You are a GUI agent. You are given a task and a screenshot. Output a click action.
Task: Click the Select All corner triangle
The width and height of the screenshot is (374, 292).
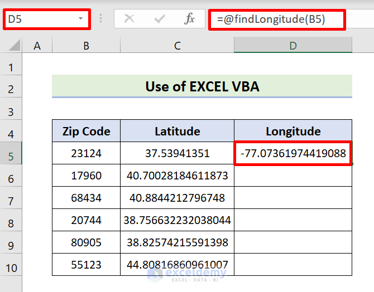(x=15, y=45)
